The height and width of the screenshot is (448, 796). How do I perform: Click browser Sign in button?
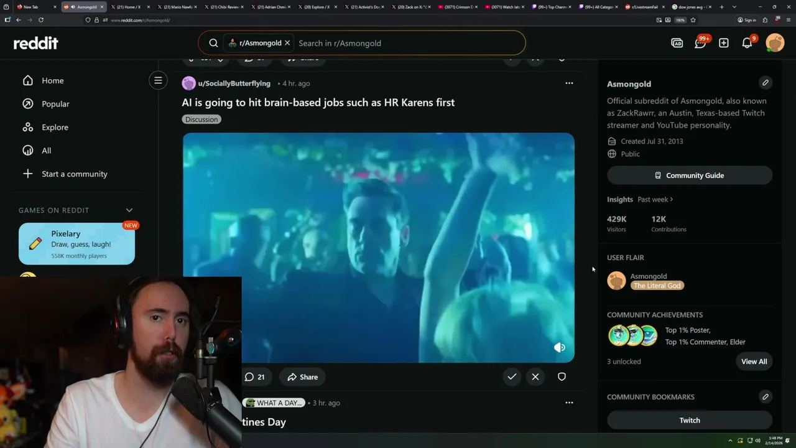click(x=746, y=20)
